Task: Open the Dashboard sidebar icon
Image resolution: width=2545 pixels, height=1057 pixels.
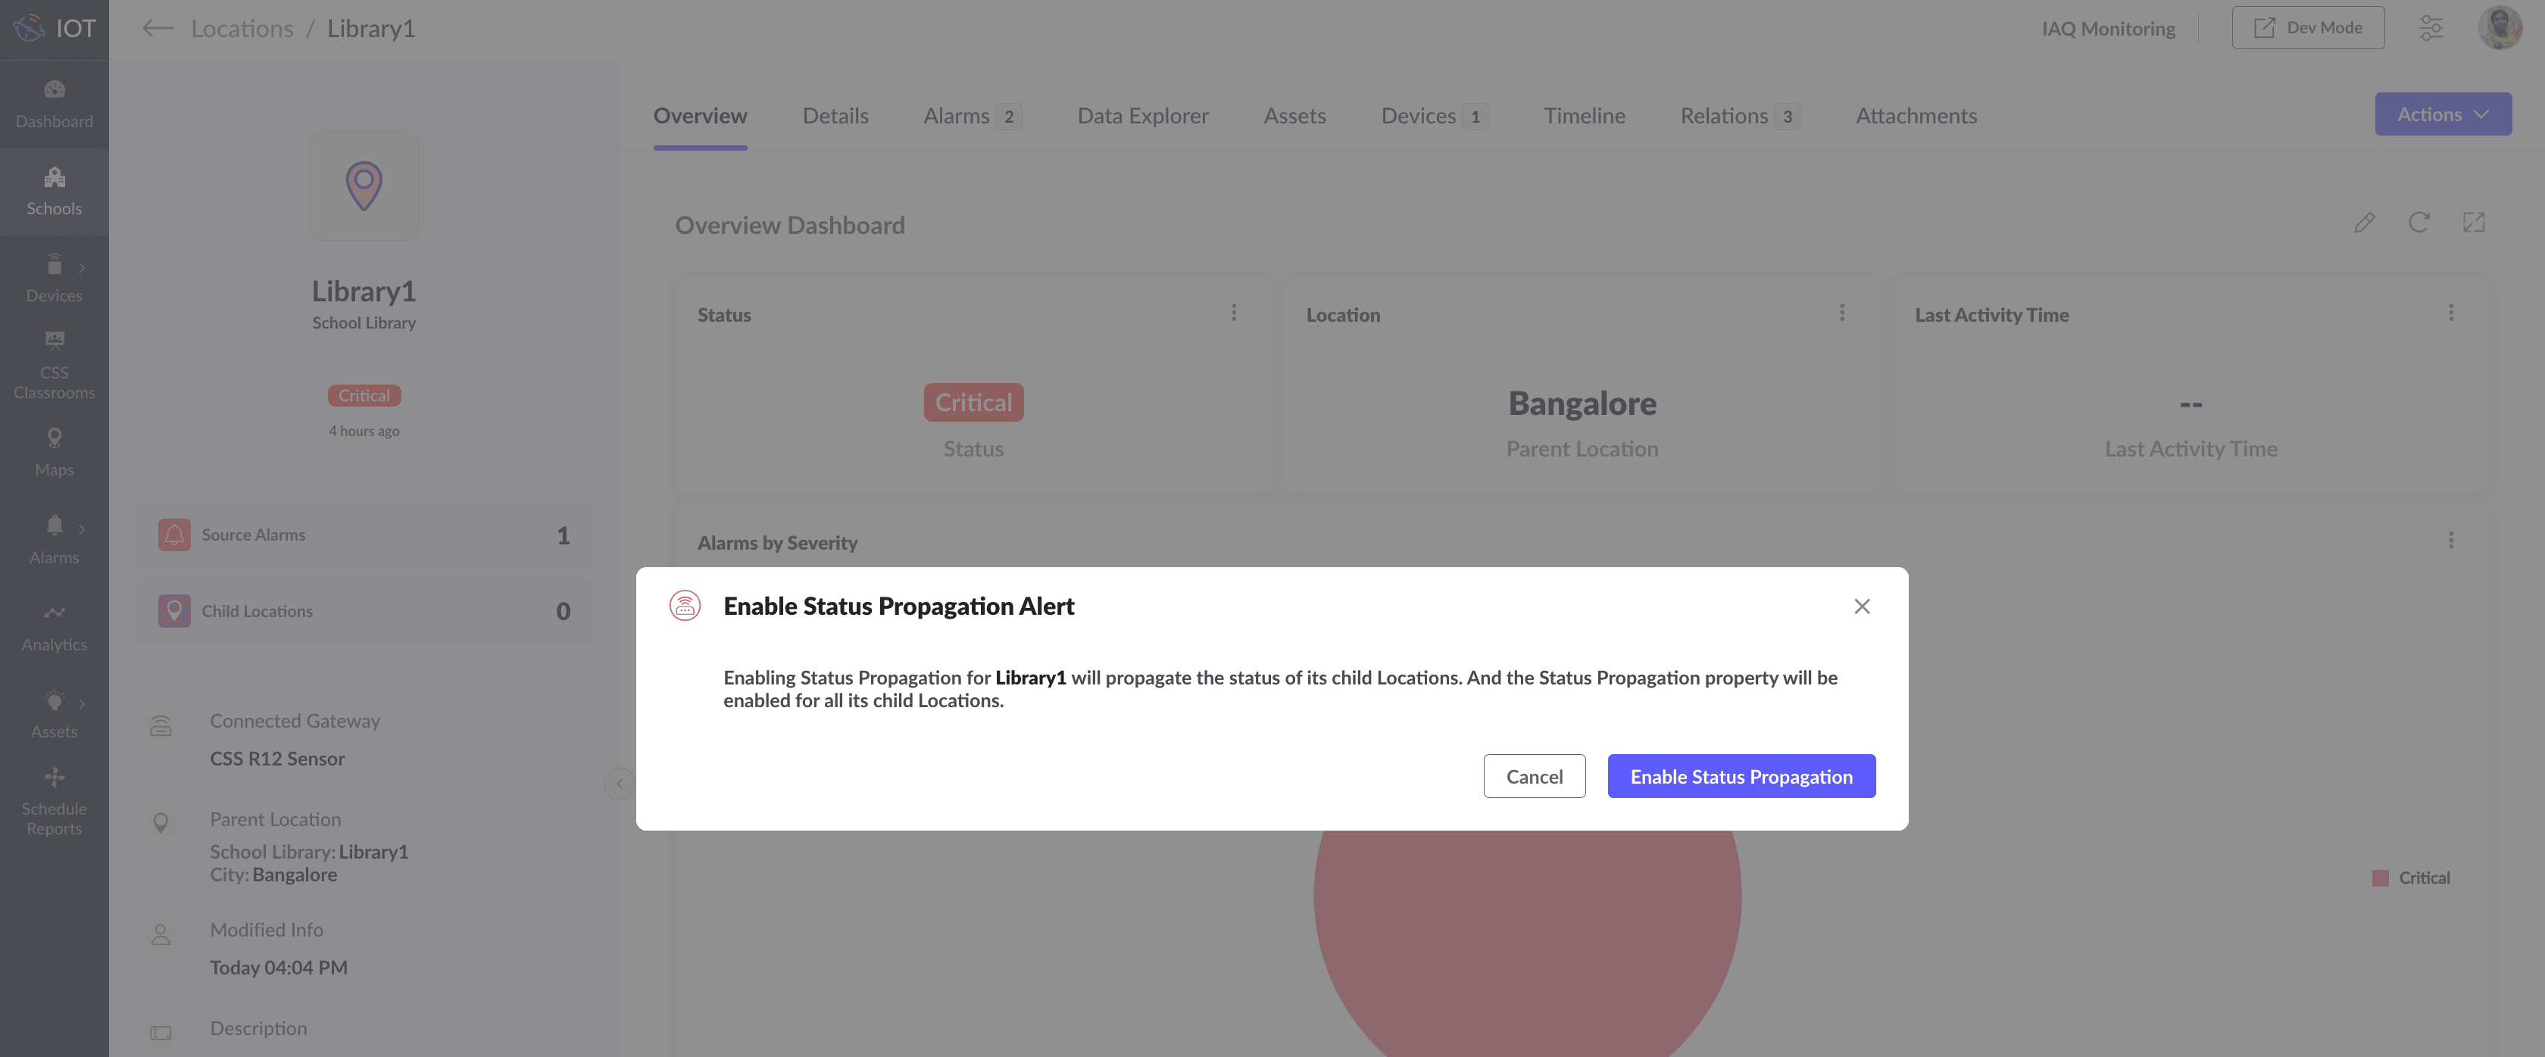Action: [55, 104]
